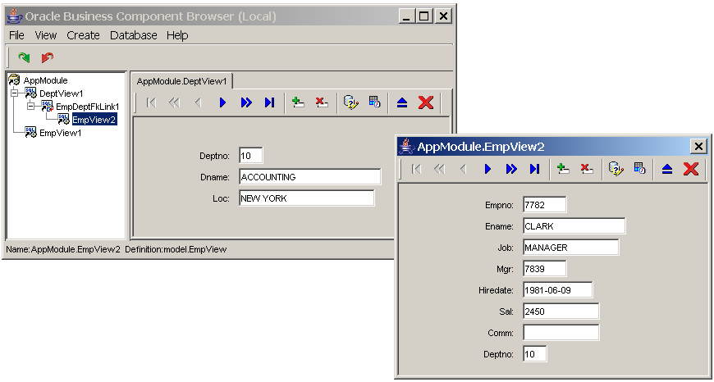The width and height of the screenshot is (714, 382).
Task: Select EmpDeptFkLink1 in the tree
Action: pyautogui.click(x=88, y=107)
